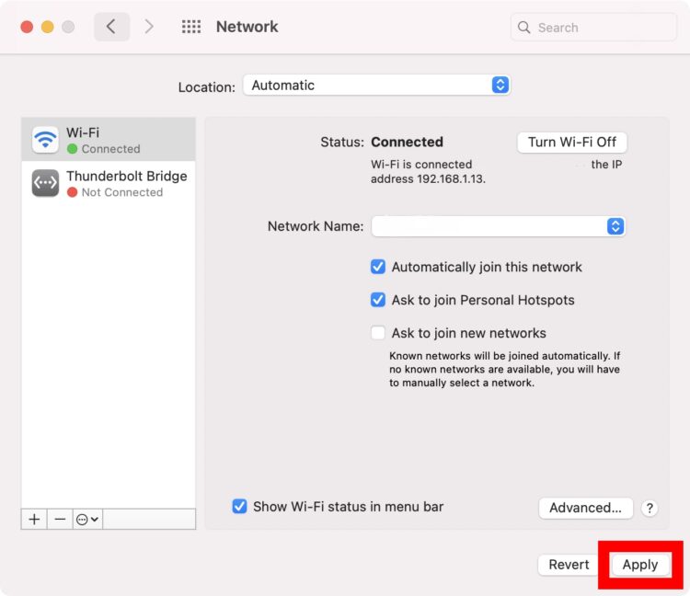Uncheck Ask to join Personal Hotspots
Screen dimensions: 690x596
(x=378, y=300)
